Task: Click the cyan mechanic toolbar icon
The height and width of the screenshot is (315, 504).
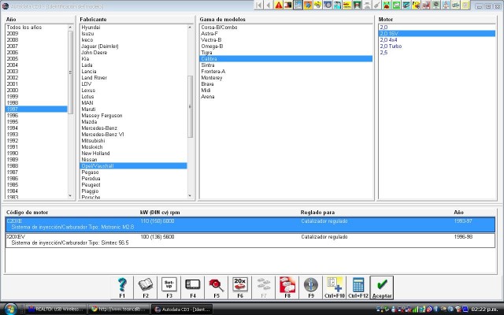Action: pyautogui.click(x=338, y=6)
